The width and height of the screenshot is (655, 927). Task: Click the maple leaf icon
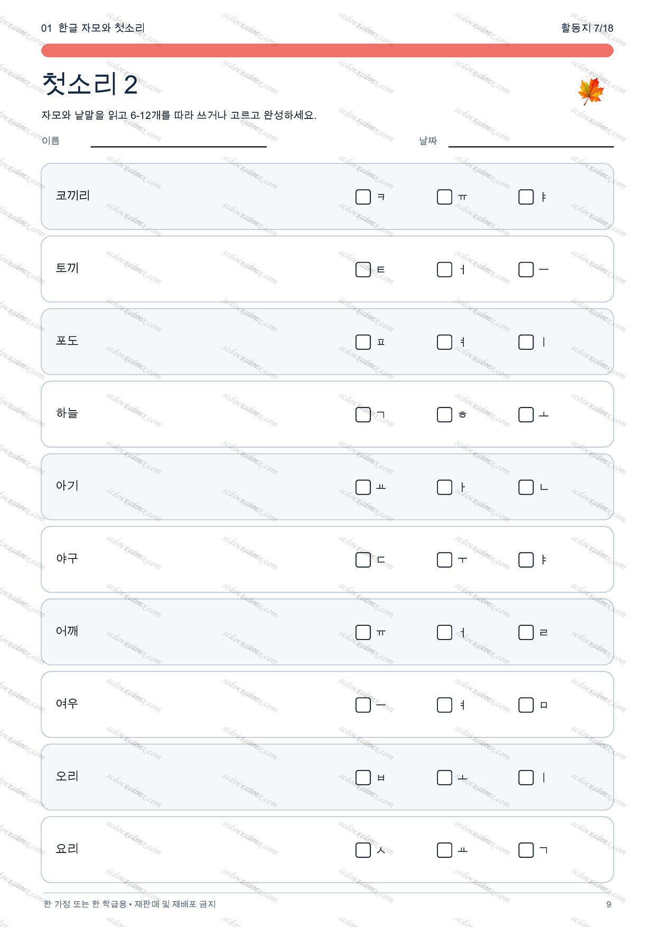click(591, 91)
